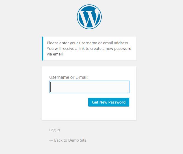183x154 pixels.
Task: Place cursor at the right end of username field
Action: tap(128, 87)
